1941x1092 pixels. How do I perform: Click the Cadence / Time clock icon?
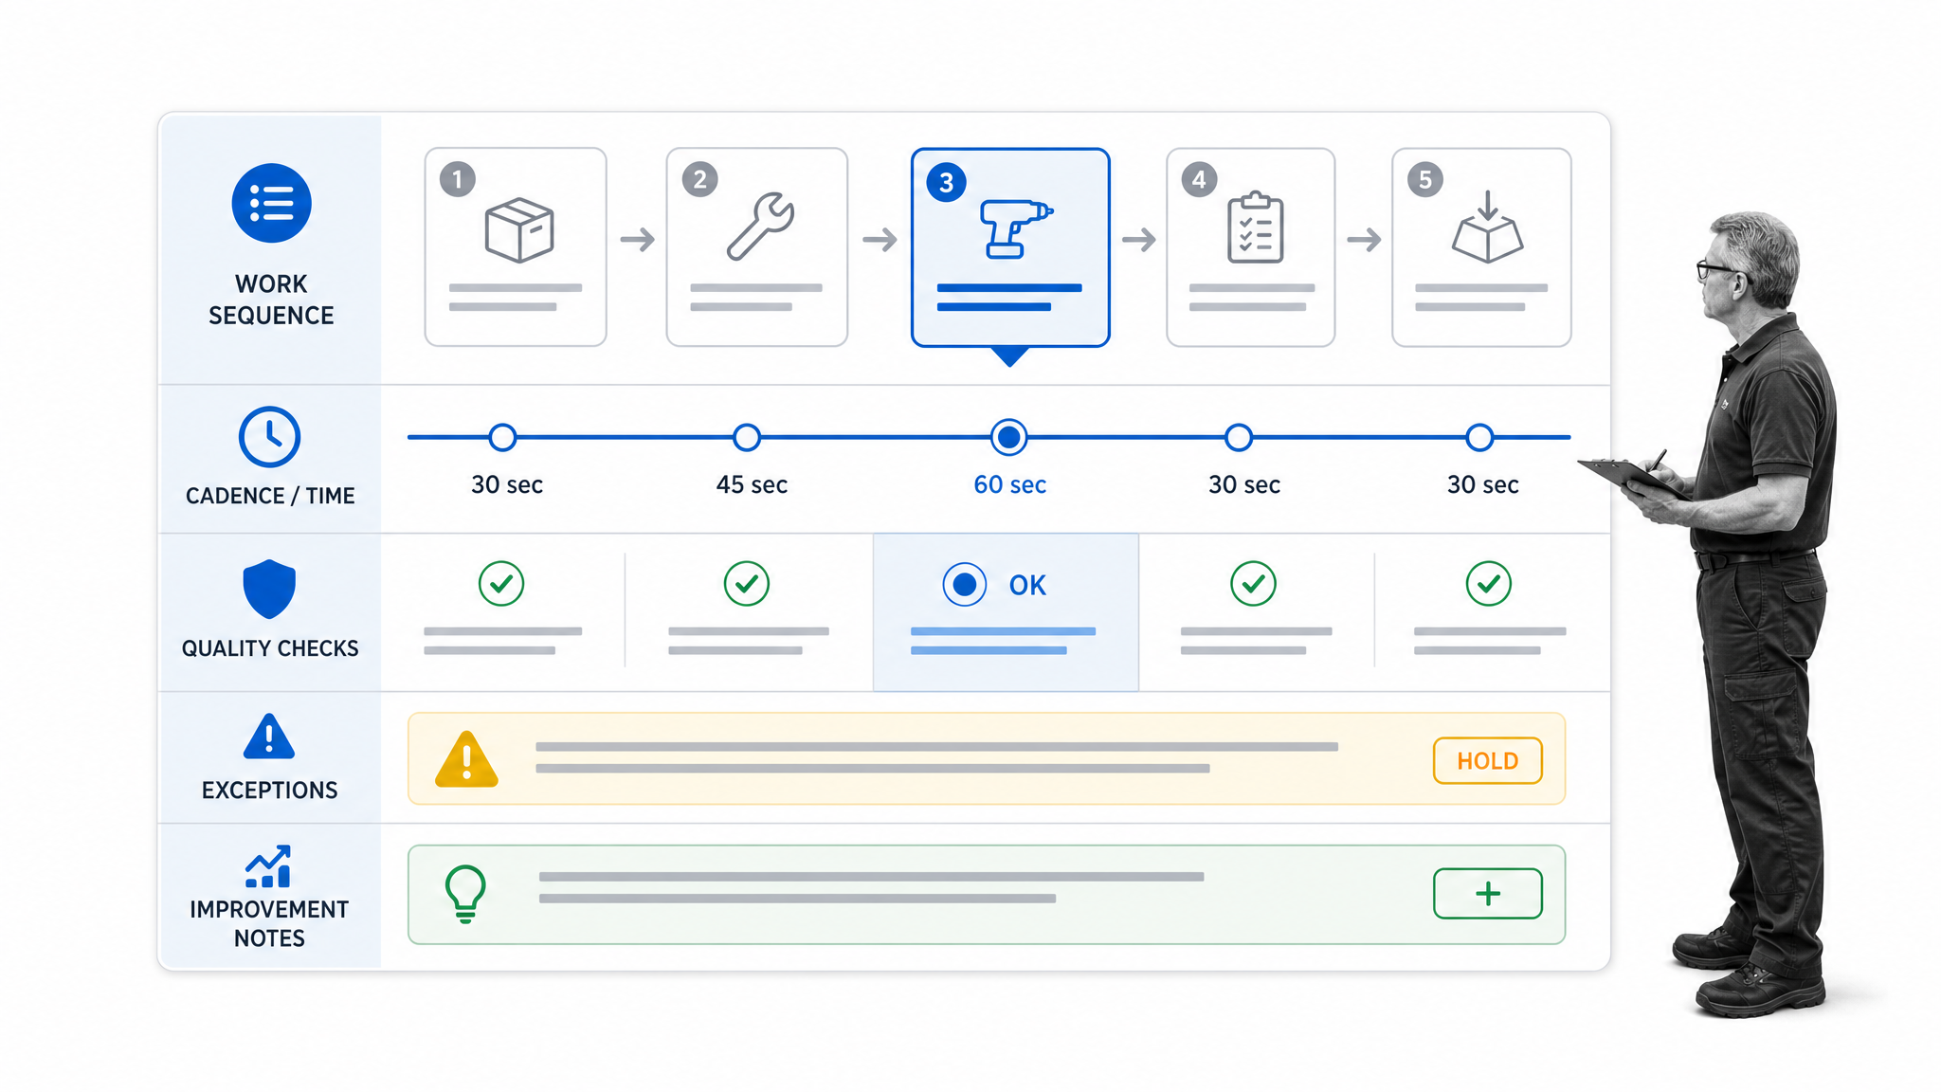[x=269, y=437]
